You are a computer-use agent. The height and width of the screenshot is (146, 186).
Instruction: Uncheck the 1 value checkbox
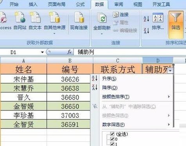coord(112,144)
